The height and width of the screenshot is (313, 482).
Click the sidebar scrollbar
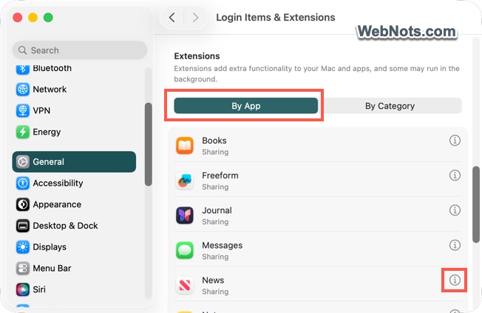[x=148, y=144]
